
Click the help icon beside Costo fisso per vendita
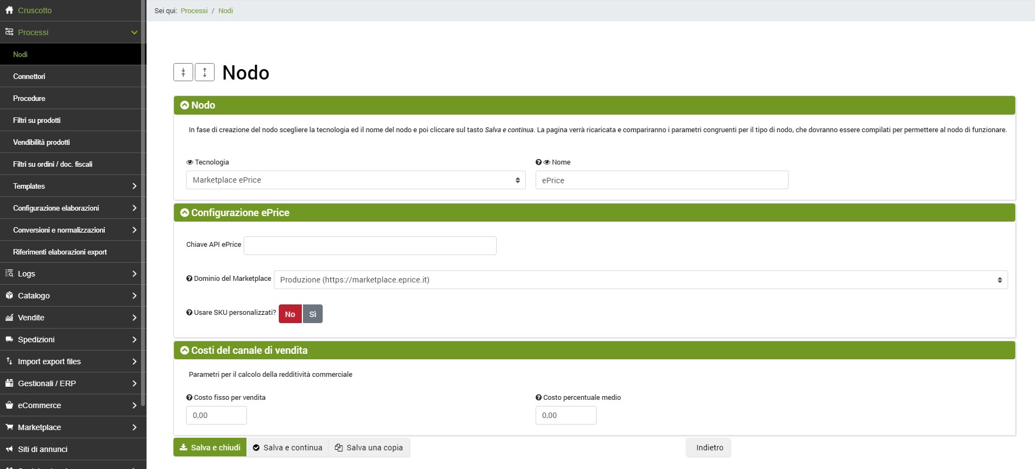coord(189,398)
